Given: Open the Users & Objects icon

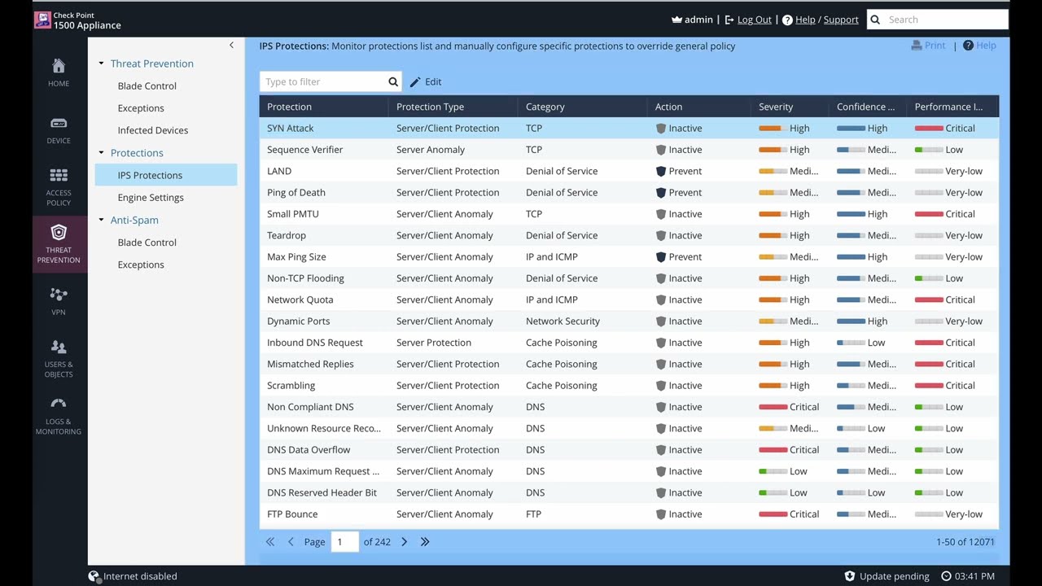Looking at the screenshot, I should [59, 347].
